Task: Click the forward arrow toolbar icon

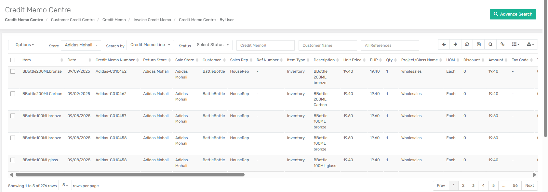Action: pos(455,44)
